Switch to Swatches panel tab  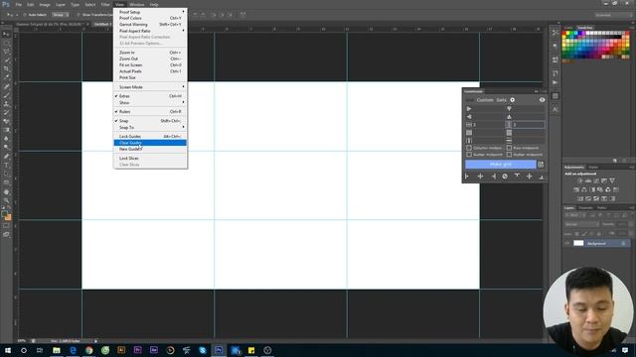585,28
